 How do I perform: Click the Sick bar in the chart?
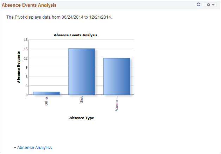coord(81,72)
